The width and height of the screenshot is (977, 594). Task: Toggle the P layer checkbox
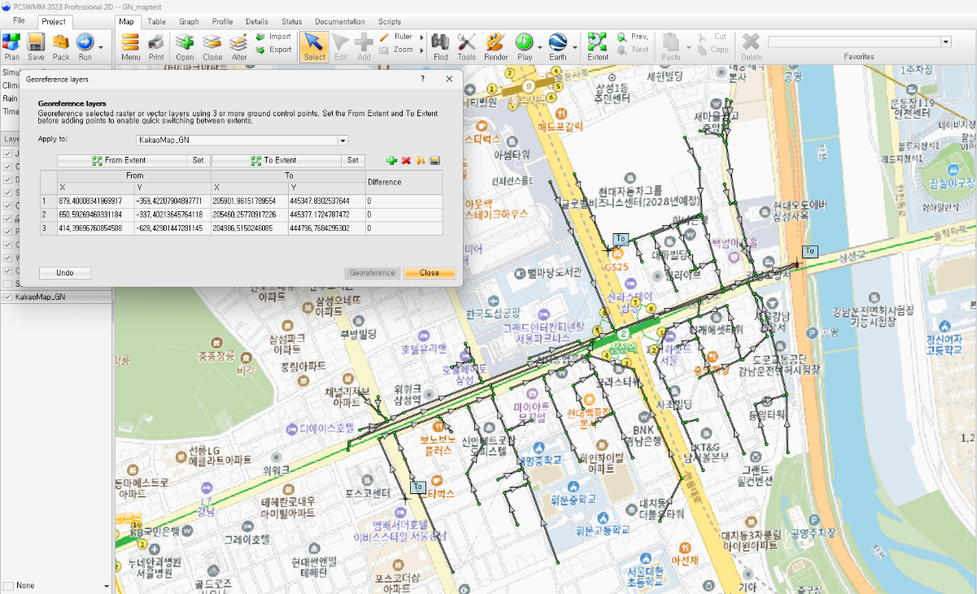click(8, 232)
